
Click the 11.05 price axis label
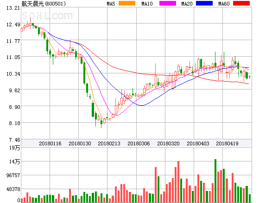pyautogui.click(x=13, y=57)
